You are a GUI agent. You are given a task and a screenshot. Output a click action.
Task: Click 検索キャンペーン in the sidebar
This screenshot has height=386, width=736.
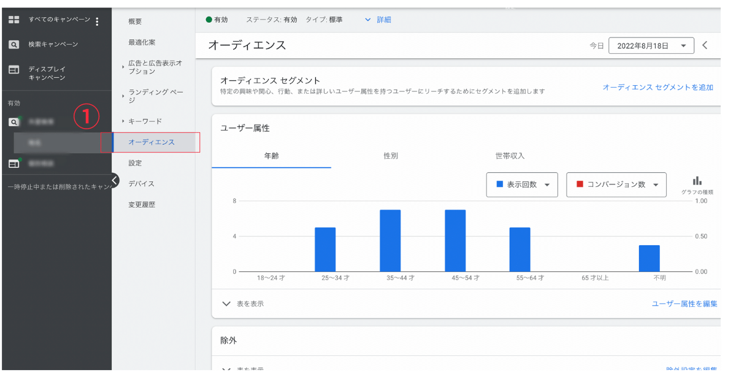[x=53, y=45]
